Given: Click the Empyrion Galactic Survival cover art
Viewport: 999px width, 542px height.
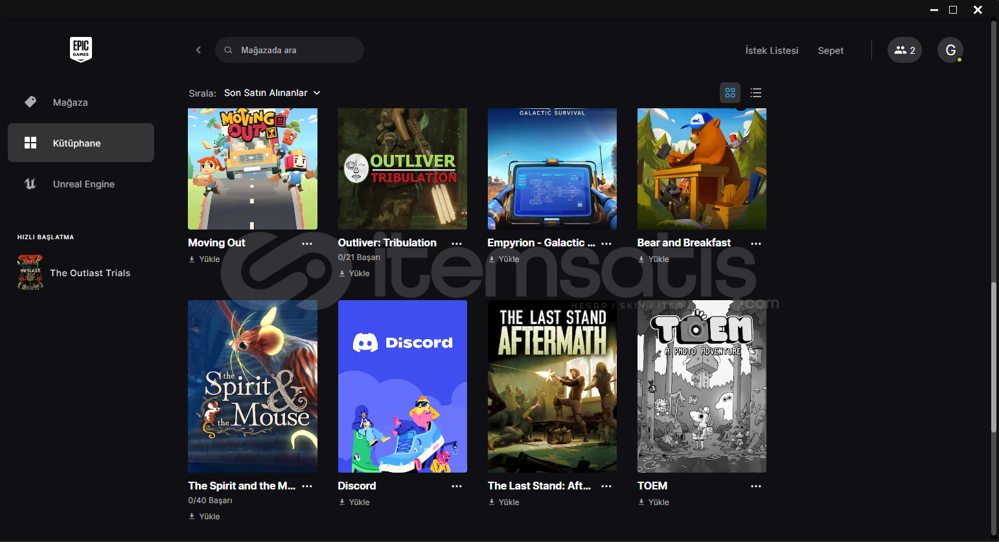Looking at the screenshot, I should (552, 169).
